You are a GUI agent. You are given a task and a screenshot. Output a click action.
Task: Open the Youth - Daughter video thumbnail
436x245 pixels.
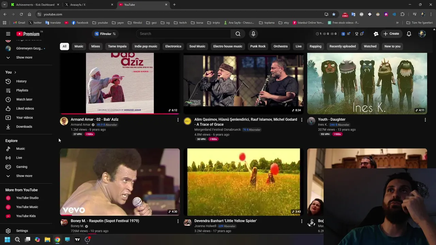[367, 83]
